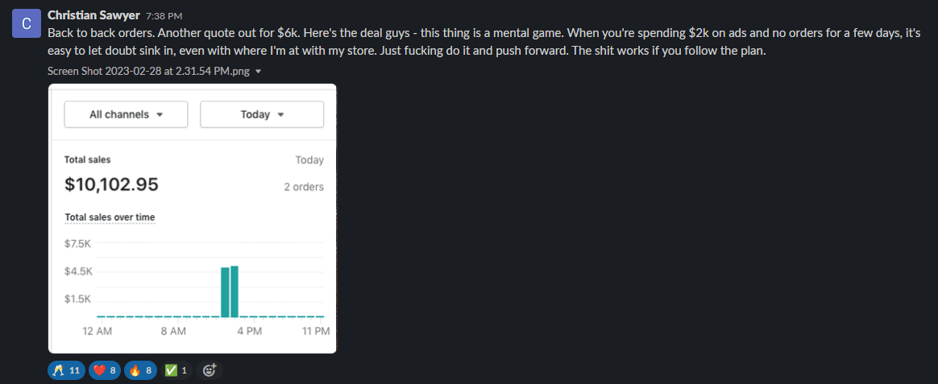Click the second teal sales bar
Image resolution: width=938 pixels, height=384 pixels.
[234, 291]
